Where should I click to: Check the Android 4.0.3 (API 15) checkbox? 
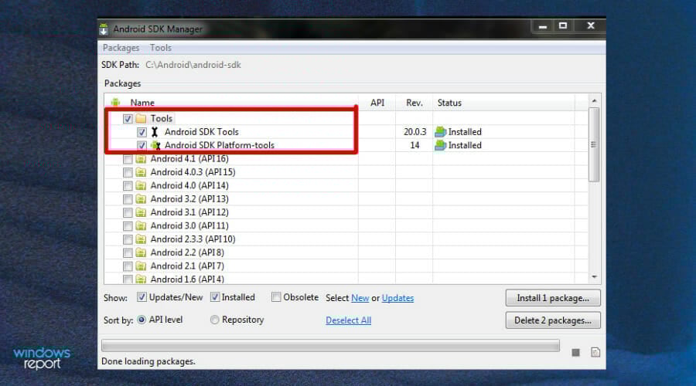pos(128,172)
